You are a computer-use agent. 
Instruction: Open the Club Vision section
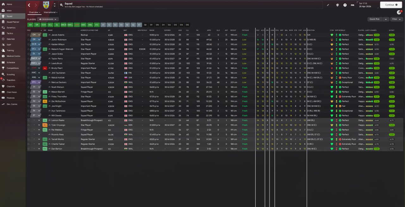coord(13,92)
